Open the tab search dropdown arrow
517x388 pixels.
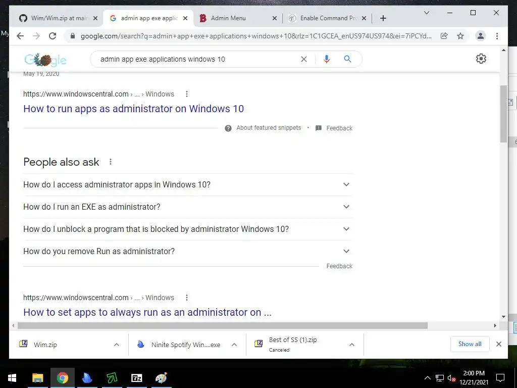(x=426, y=13)
